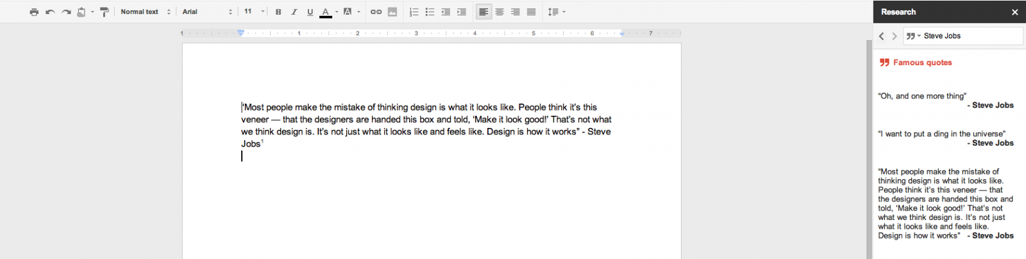Open the line spacing menu
This screenshot has height=259, width=1026.
coord(556,12)
